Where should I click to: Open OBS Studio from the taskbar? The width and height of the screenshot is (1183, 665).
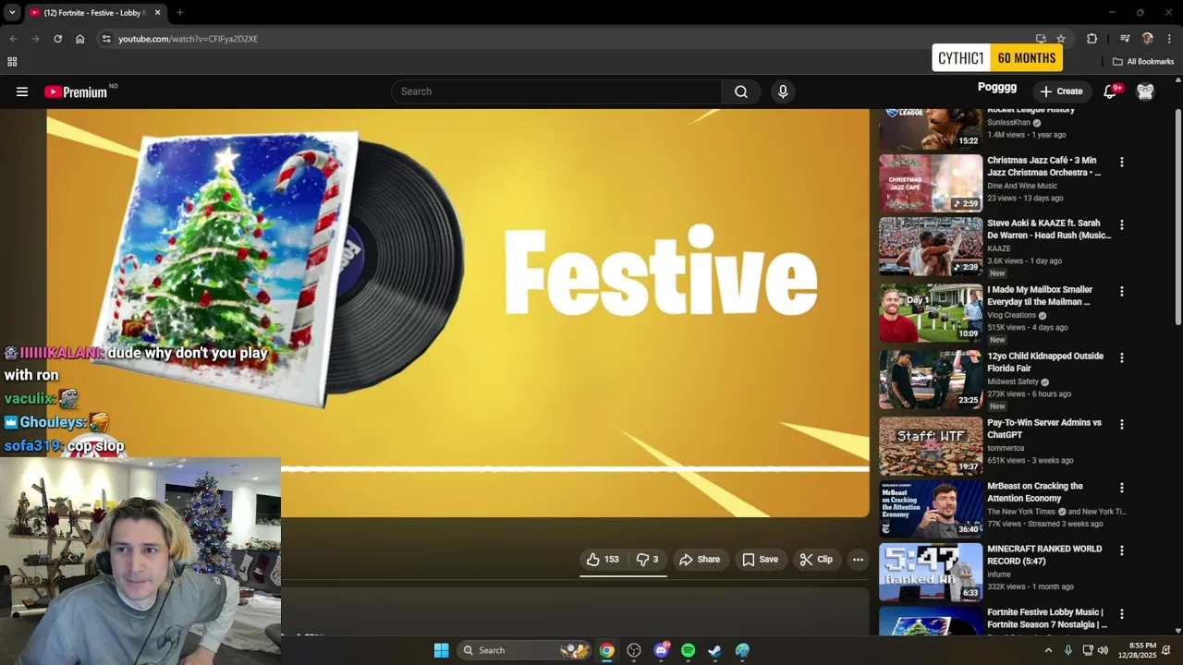point(634,650)
